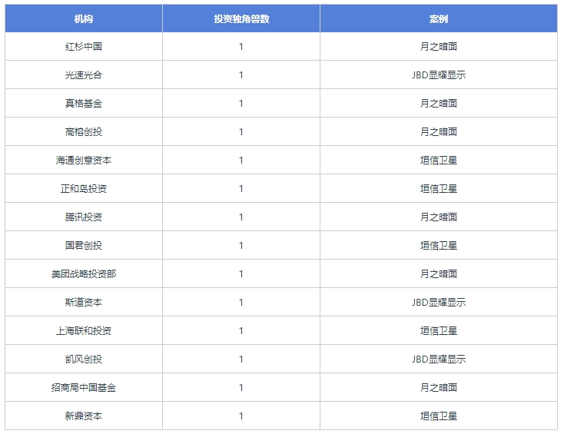The width and height of the screenshot is (564, 434).
Task: Click 月之暗面 in the 美团战略投资部 row
Action: pos(439,273)
